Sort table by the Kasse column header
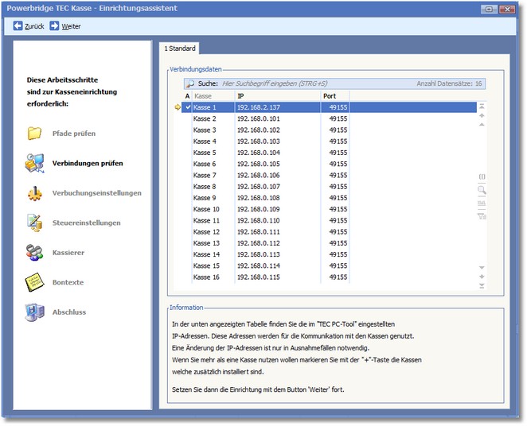Screen dimensions: 527x426 coord(212,96)
